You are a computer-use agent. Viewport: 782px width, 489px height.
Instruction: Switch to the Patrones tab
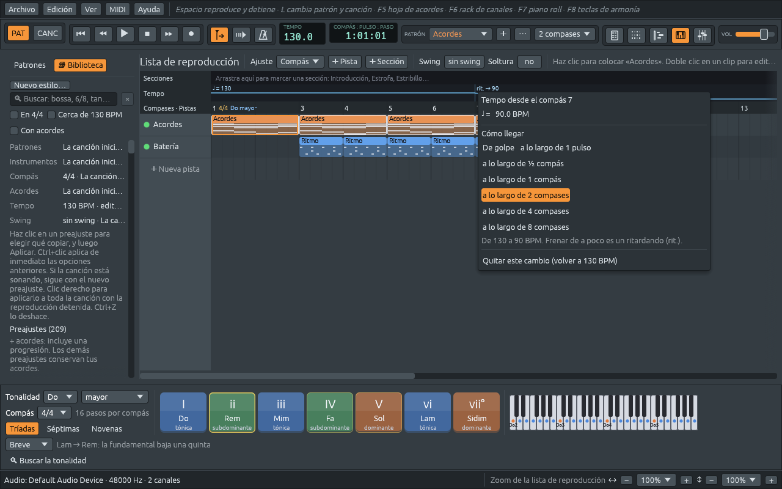(x=30, y=65)
